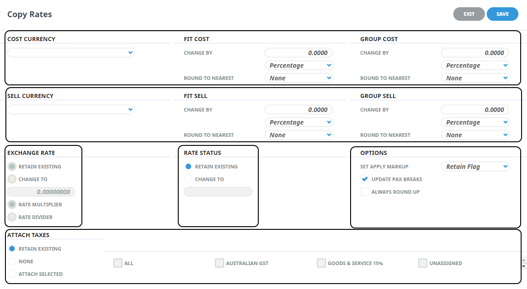
Task: Check the Goods & Service 15% box
Action: tap(321, 263)
